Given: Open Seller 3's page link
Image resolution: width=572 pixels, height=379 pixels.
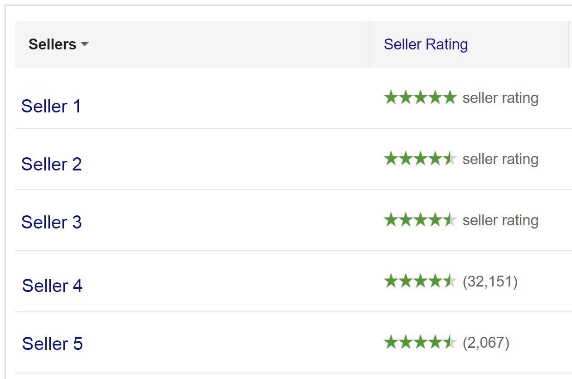Looking at the screenshot, I should coord(50,222).
